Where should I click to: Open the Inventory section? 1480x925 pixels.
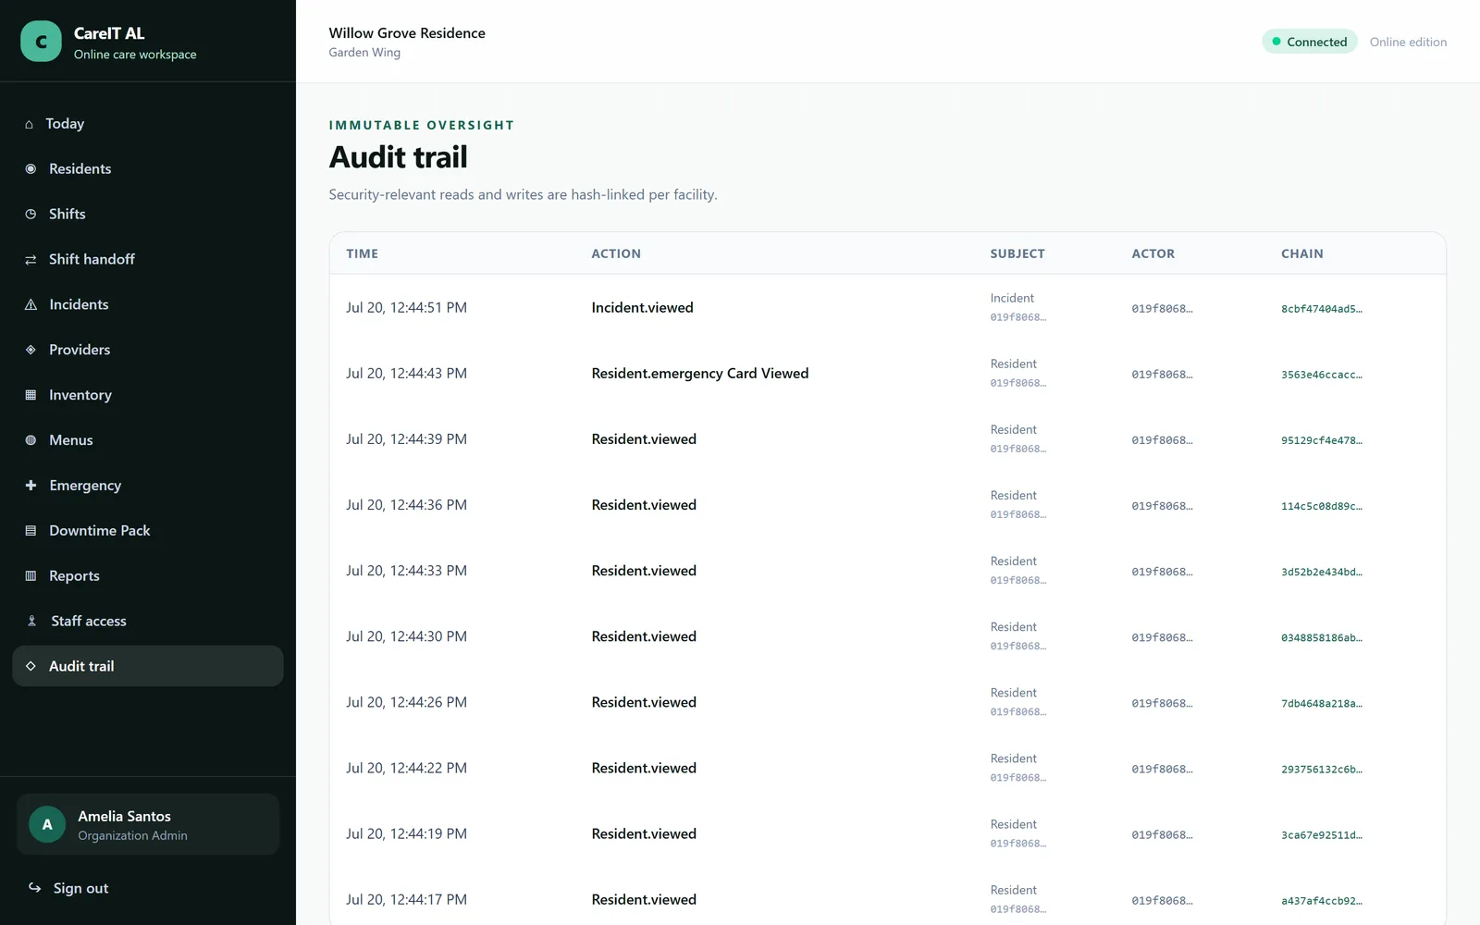point(148,395)
